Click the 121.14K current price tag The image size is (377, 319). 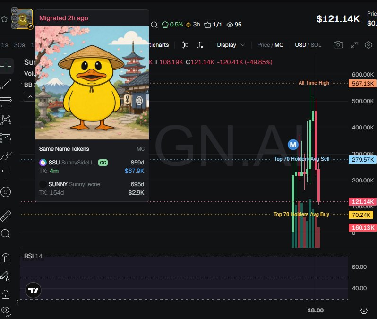coord(362,202)
